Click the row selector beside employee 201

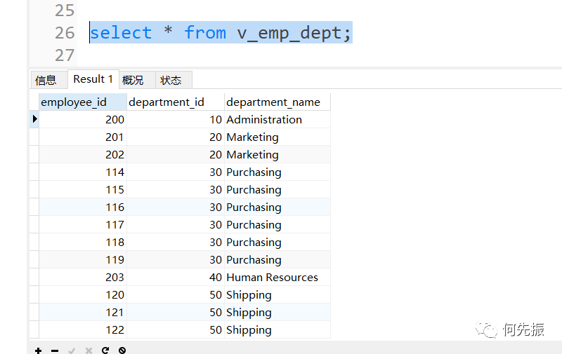[x=34, y=137]
